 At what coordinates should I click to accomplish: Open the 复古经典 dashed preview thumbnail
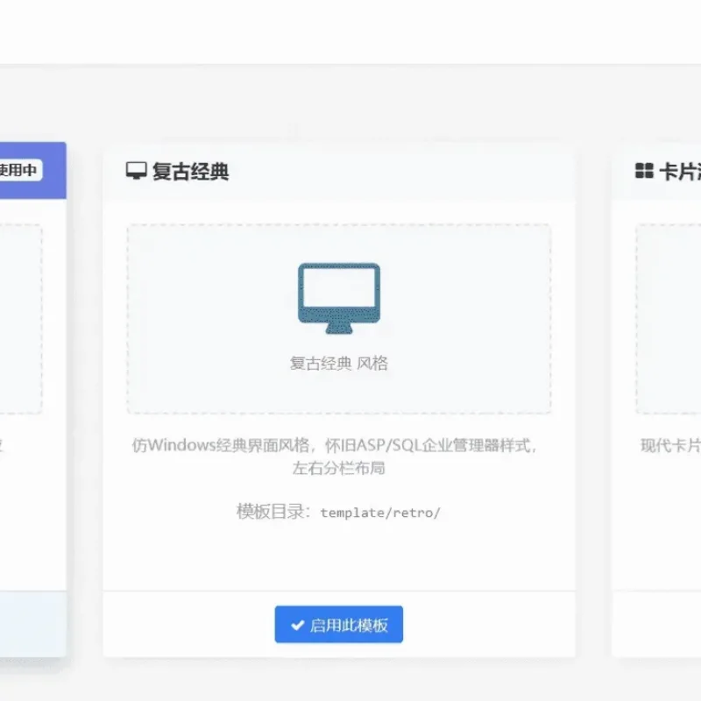pyautogui.click(x=339, y=319)
